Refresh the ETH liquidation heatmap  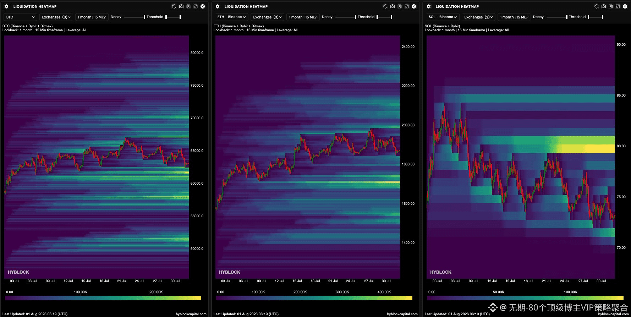(x=385, y=6)
